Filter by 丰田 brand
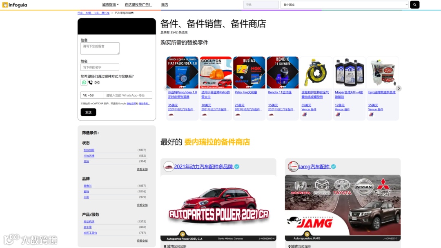This screenshot has height=248, width=441. coord(86,197)
